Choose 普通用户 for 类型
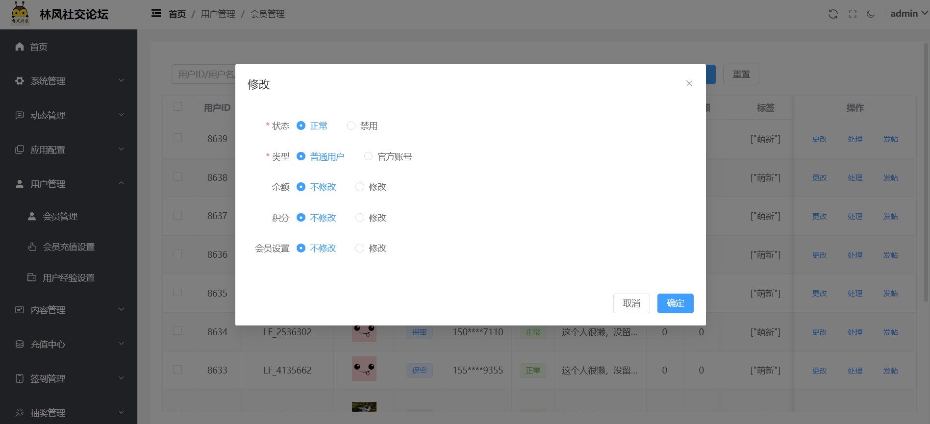The image size is (930, 424). (x=321, y=156)
